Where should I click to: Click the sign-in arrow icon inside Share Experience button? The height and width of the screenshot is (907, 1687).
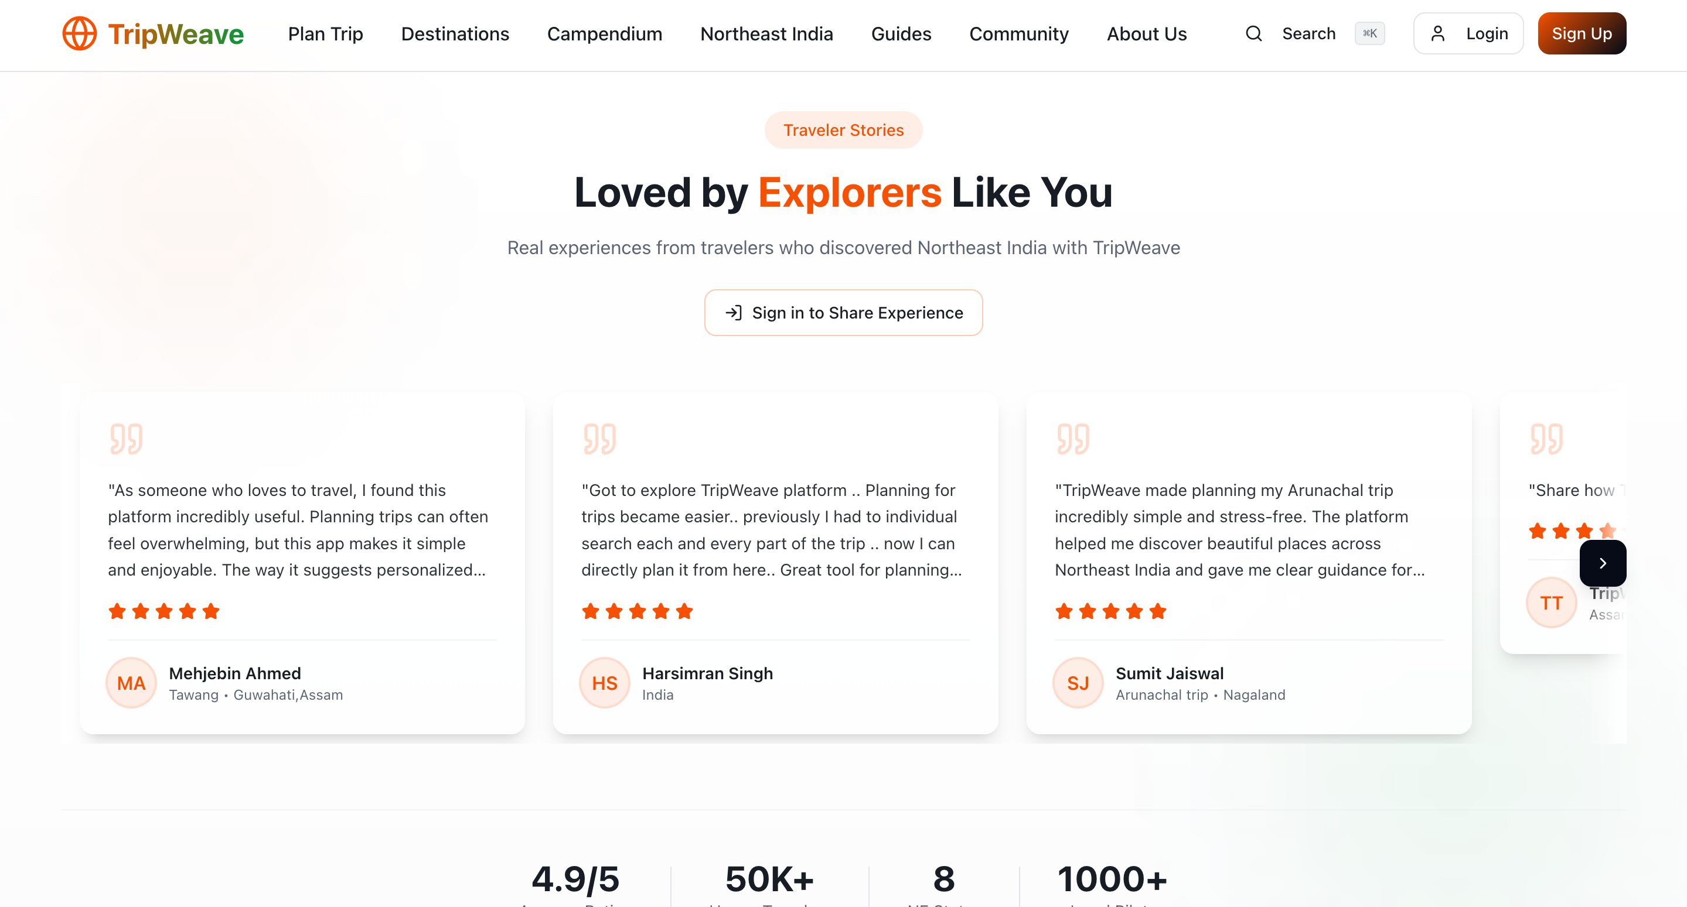pyautogui.click(x=734, y=312)
